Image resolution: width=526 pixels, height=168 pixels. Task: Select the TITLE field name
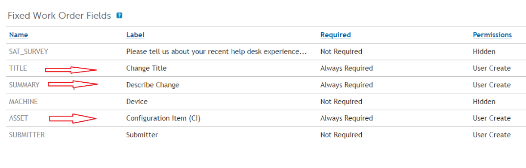pyautogui.click(x=18, y=68)
